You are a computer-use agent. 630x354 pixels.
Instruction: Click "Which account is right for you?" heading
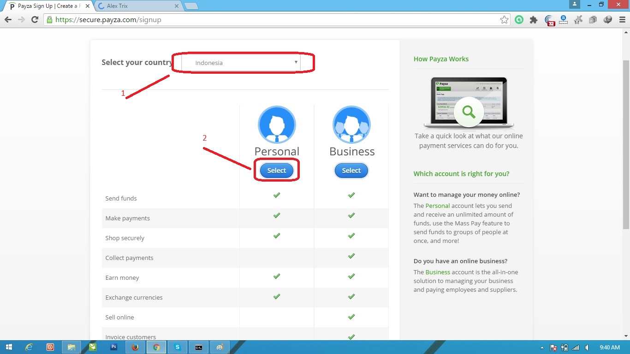461,174
